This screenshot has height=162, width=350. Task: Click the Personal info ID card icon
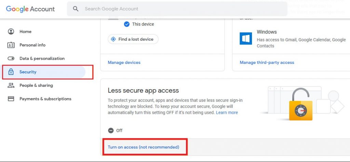click(x=11, y=45)
